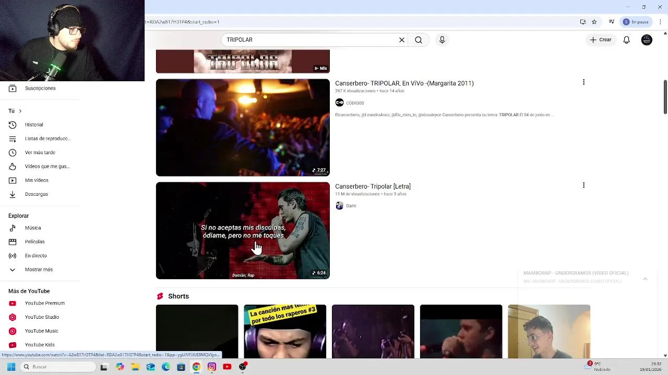Open the Chrome three-dot menu
The image size is (668, 375).
[x=661, y=22]
